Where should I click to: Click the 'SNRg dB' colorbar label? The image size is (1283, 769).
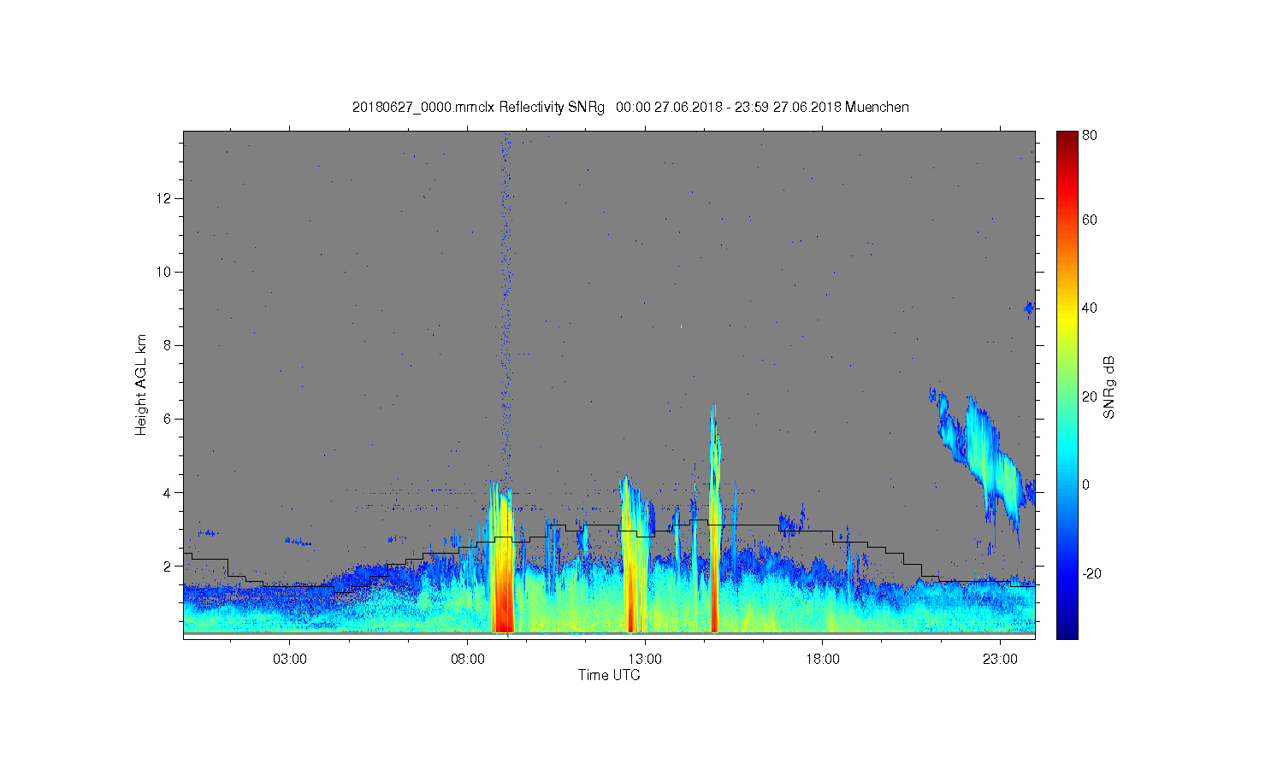[1109, 387]
